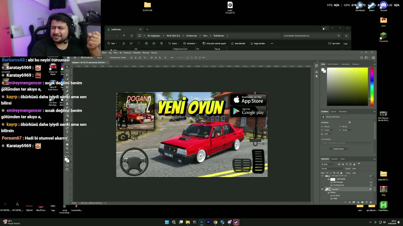This screenshot has height=226, width=403.
Task: Click the İçeriği Düzenle button
Action: pos(338,149)
